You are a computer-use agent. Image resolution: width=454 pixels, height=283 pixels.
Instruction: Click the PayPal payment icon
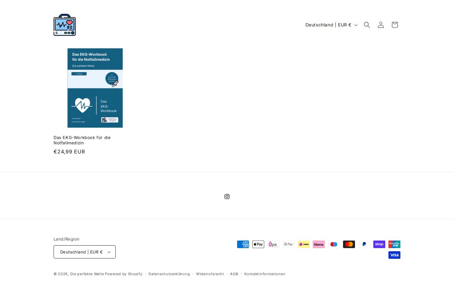pyautogui.click(x=364, y=244)
